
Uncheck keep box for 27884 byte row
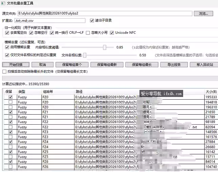point(10,142)
